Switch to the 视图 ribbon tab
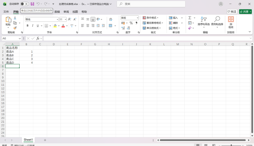This screenshot has height=146, width=254. pos(75,12)
